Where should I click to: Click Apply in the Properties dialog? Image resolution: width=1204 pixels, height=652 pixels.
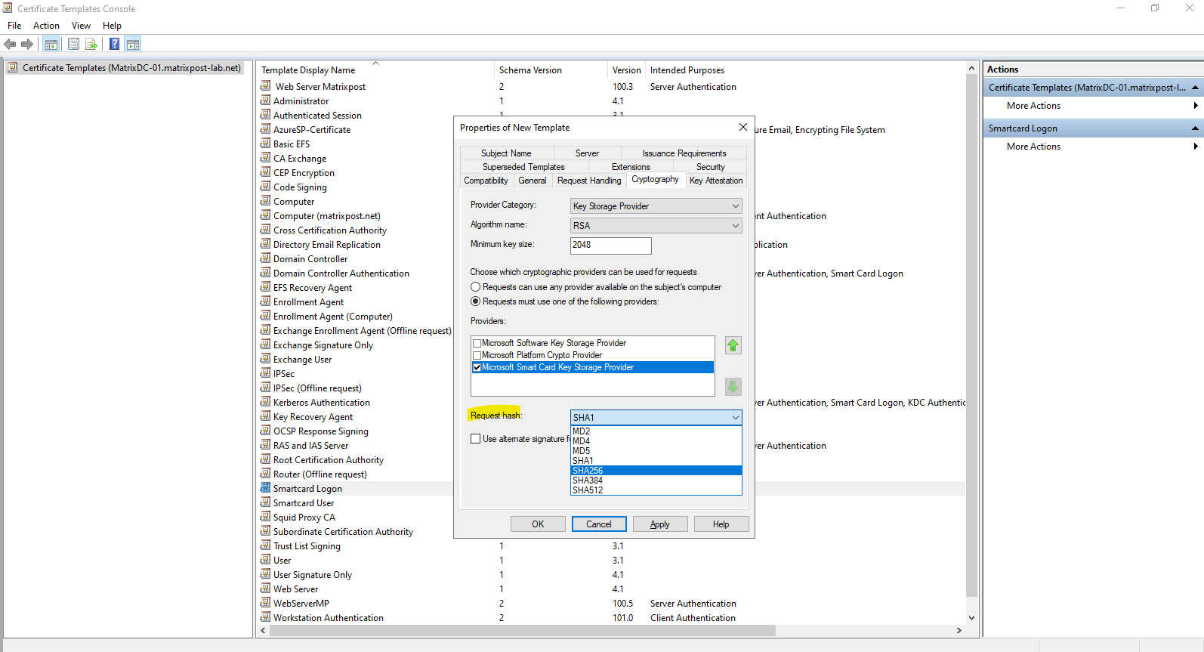click(x=660, y=524)
